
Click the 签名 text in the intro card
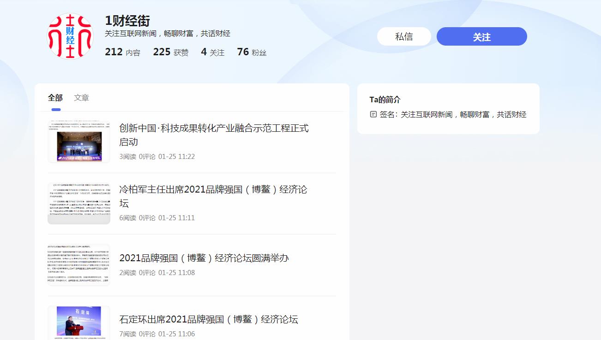[x=453, y=114]
